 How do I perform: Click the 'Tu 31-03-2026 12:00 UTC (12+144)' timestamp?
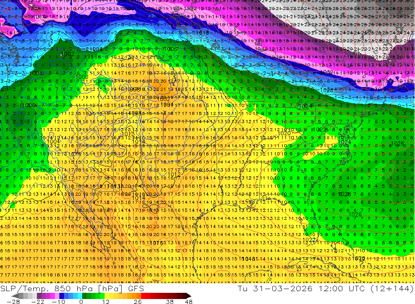coord(325,288)
